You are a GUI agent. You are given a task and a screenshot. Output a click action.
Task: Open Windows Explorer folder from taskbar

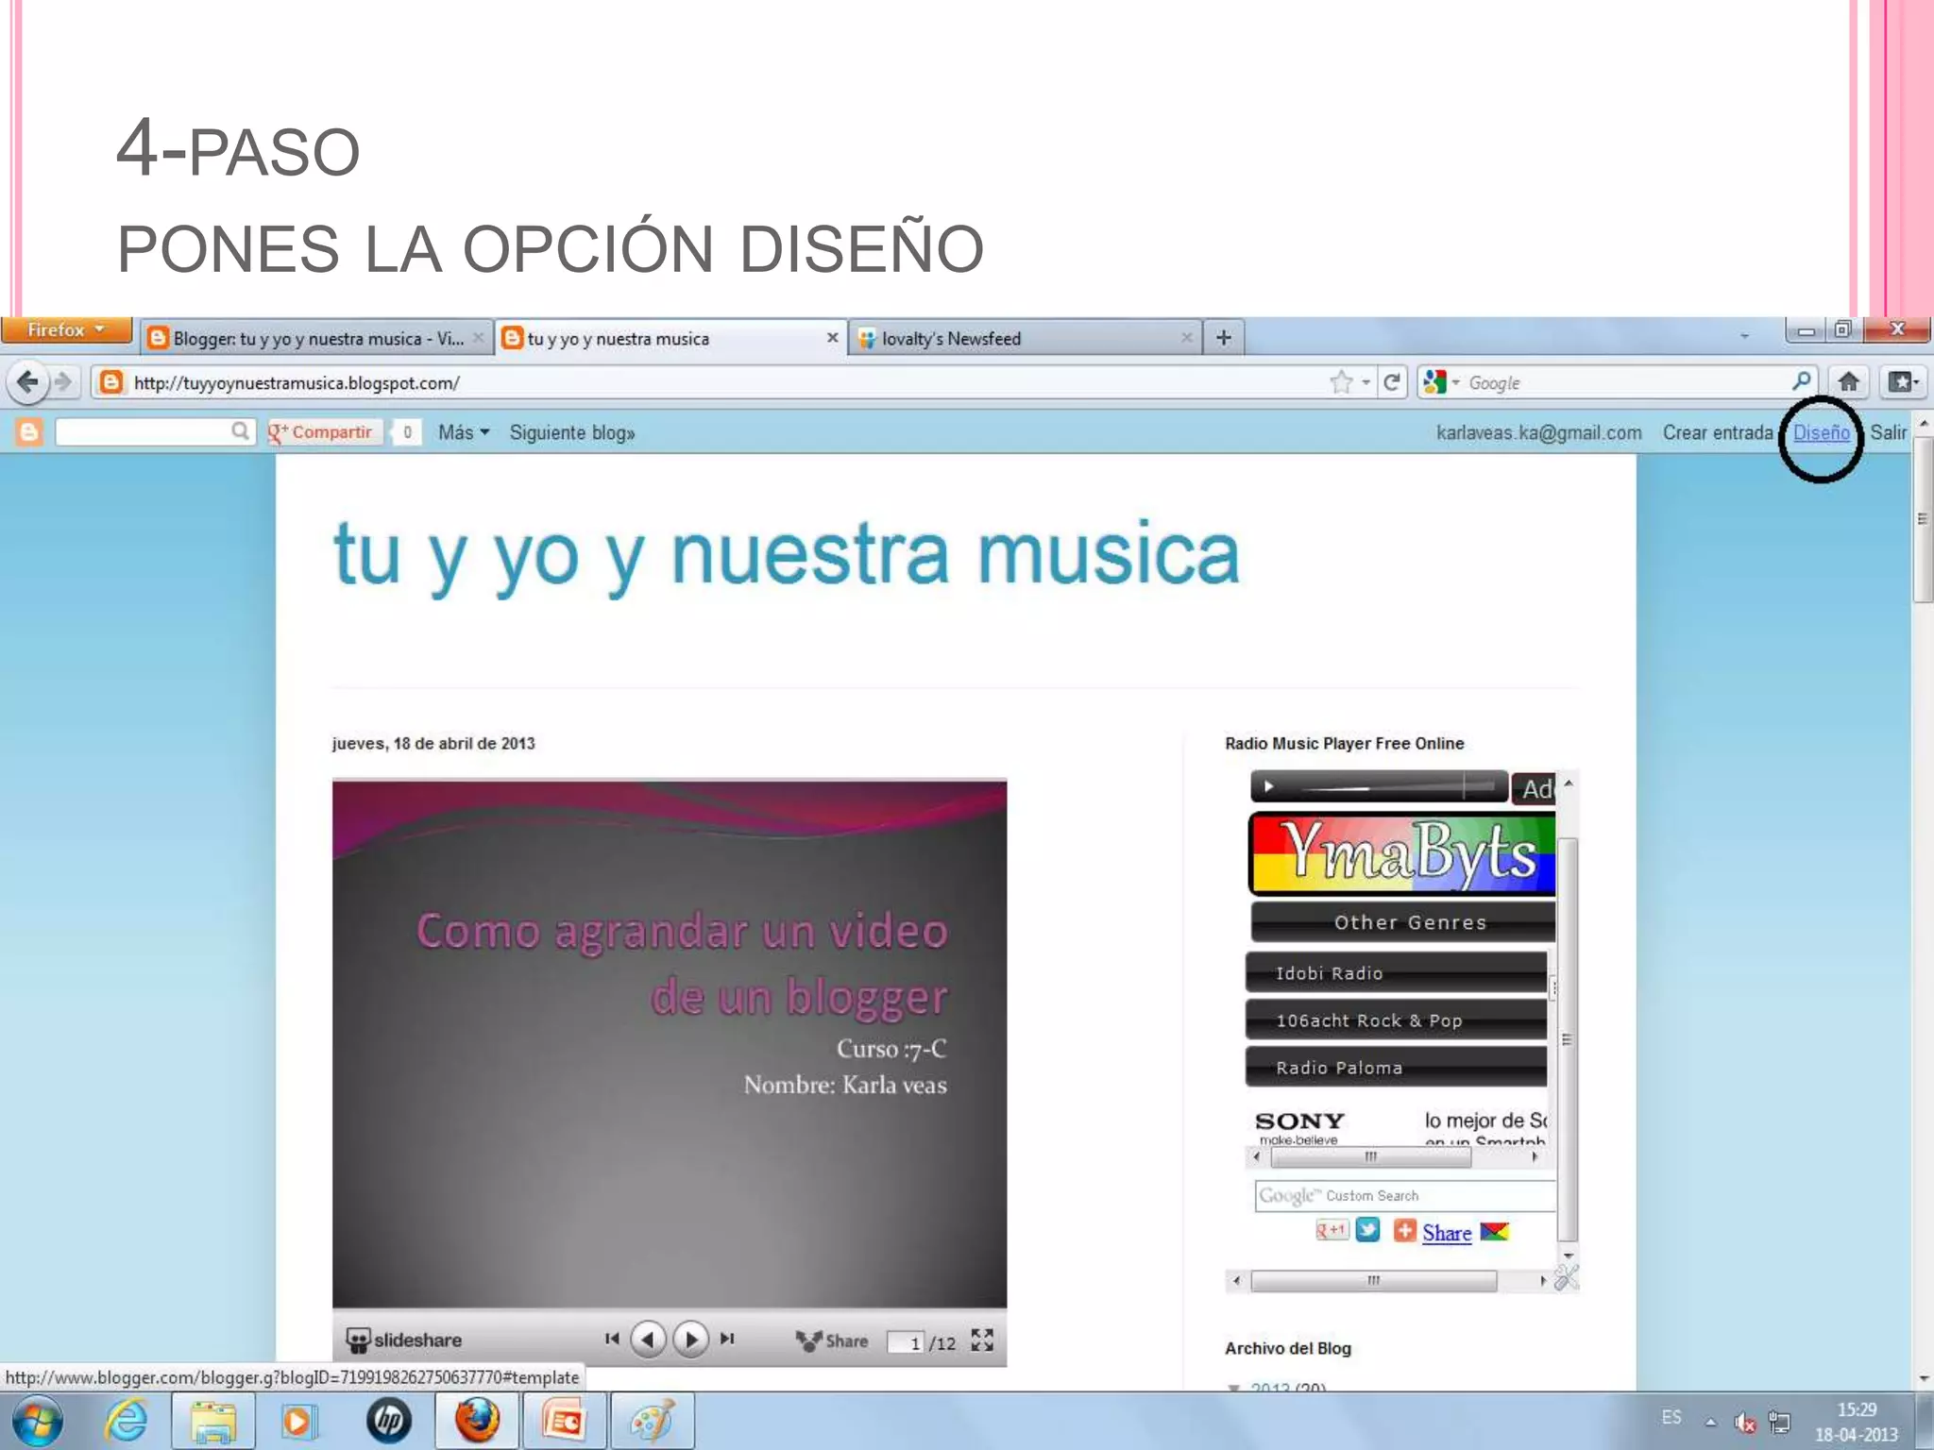click(x=213, y=1421)
